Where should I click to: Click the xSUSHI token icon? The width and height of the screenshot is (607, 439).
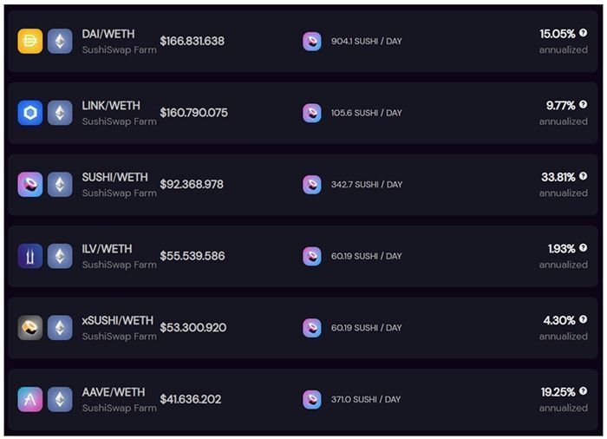click(30, 328)
